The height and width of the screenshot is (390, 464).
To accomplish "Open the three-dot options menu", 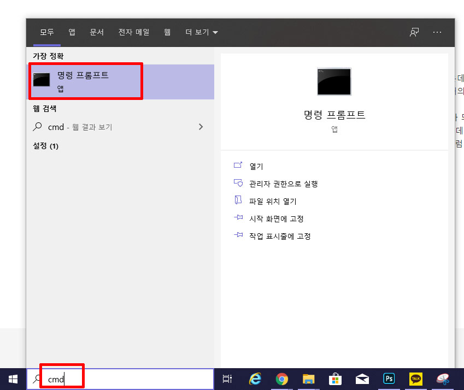I will pyautogui.click(x=437, y=32).
